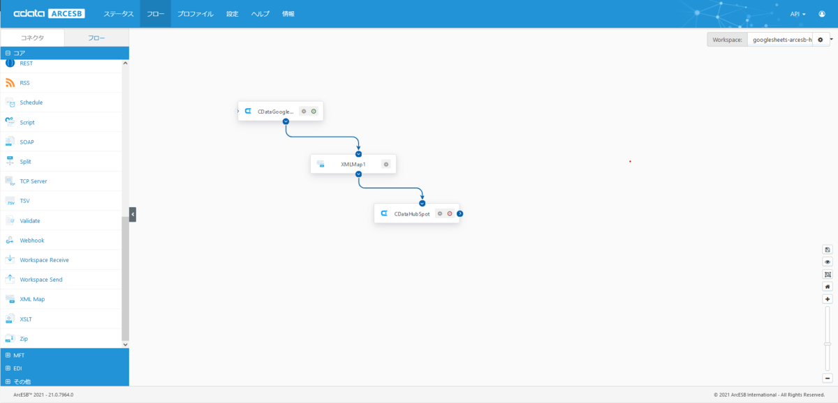Select the Schedule connector icon
838x403 pixels.
[x=10, y=102]
